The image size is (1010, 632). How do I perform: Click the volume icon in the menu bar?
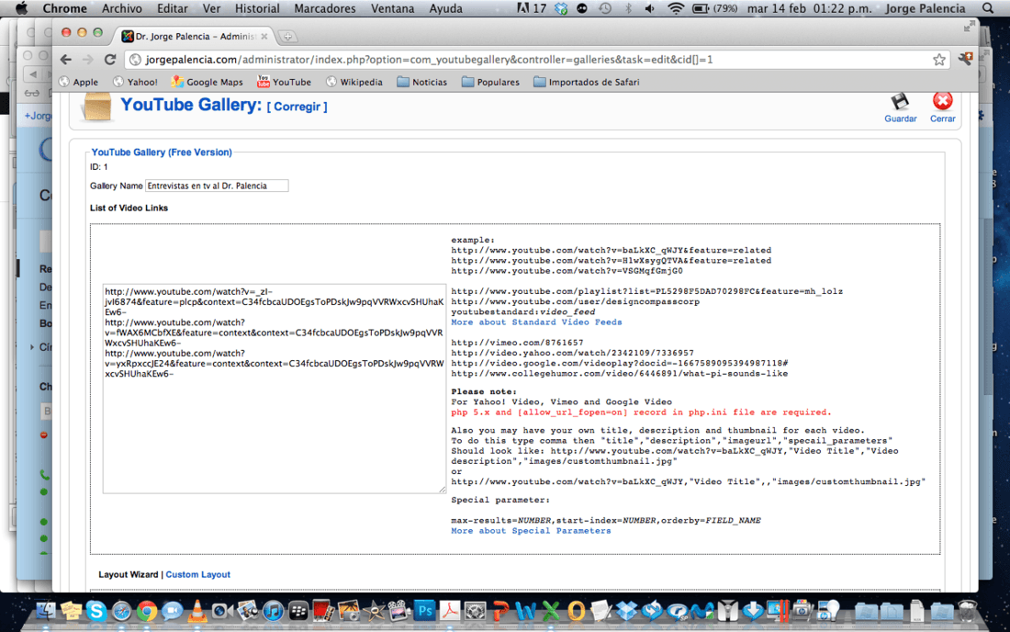[650, 8]
